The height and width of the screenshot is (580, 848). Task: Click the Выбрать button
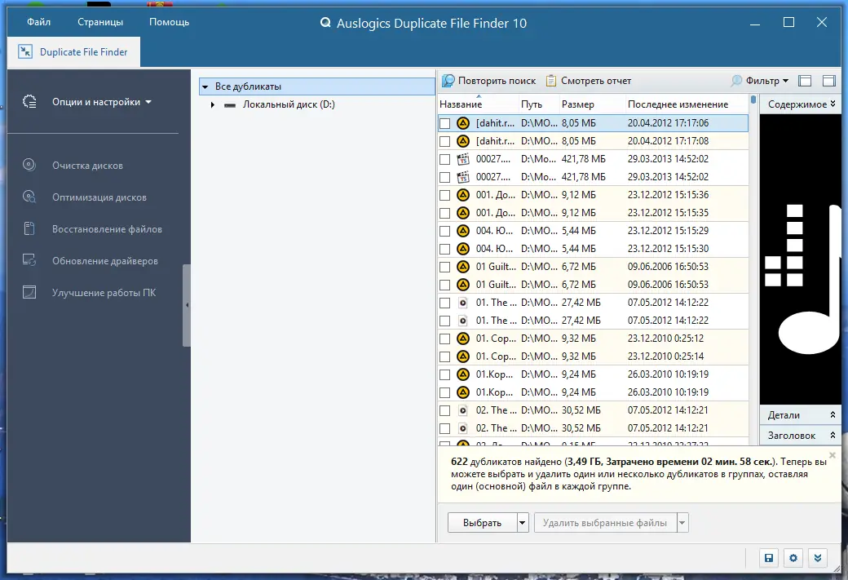click(483, 523)
